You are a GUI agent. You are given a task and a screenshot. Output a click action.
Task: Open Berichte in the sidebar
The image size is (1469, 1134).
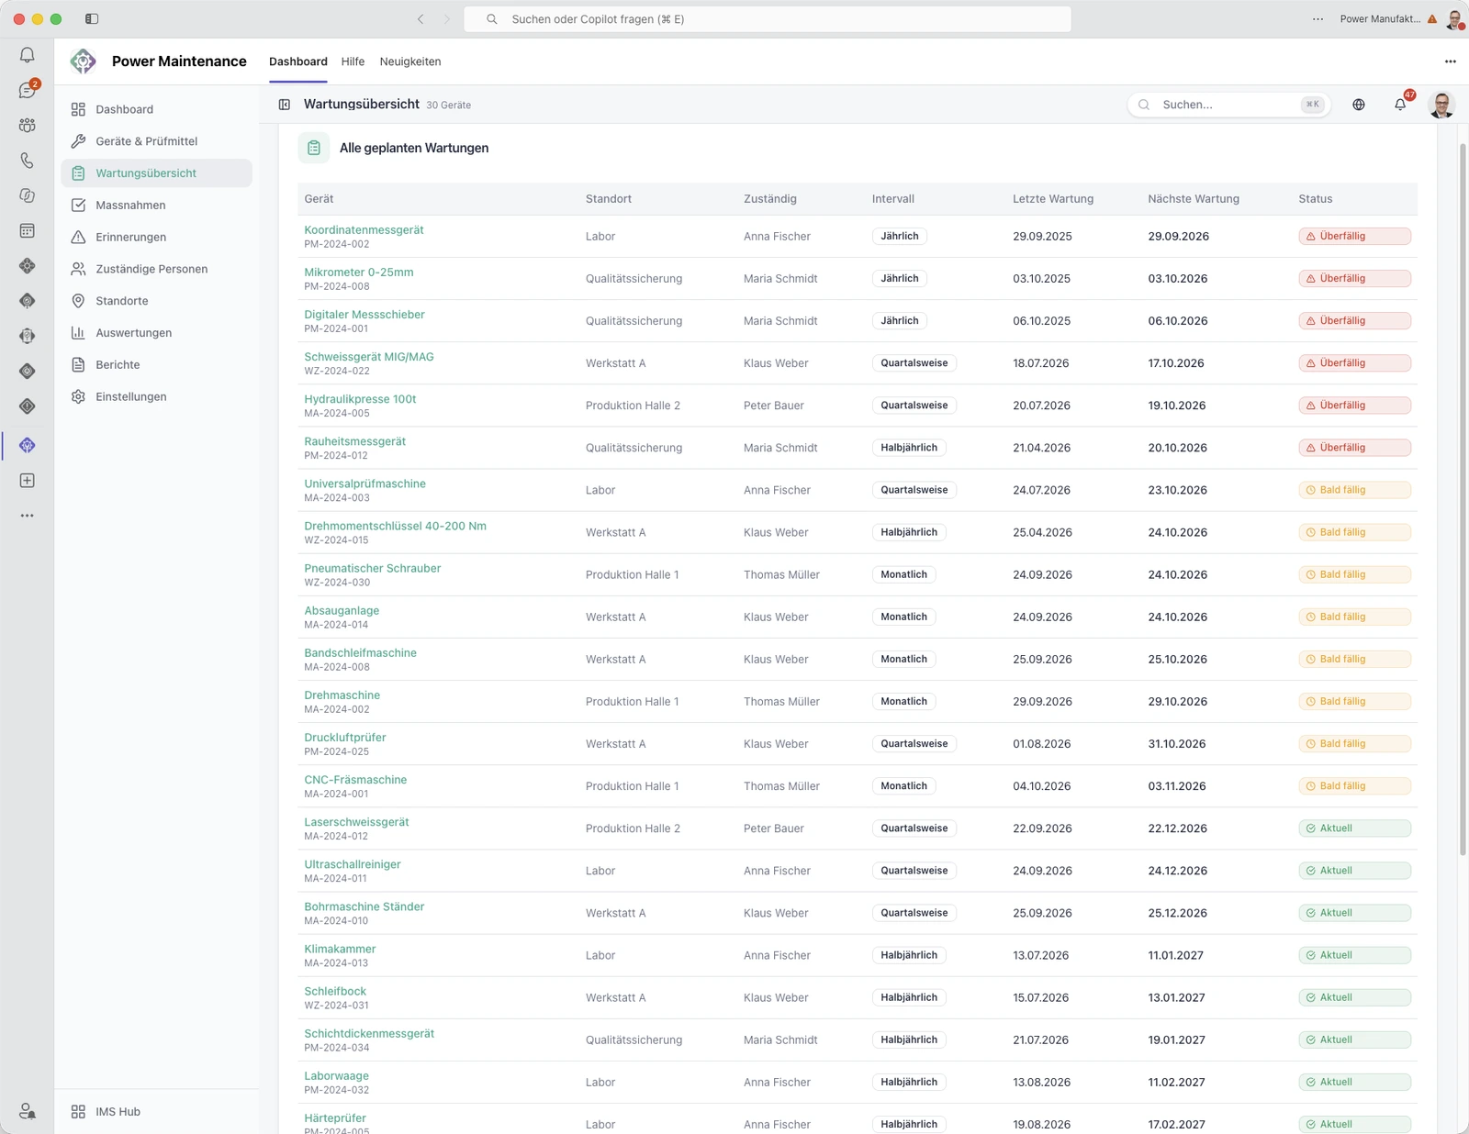click(x=156, y=365)
